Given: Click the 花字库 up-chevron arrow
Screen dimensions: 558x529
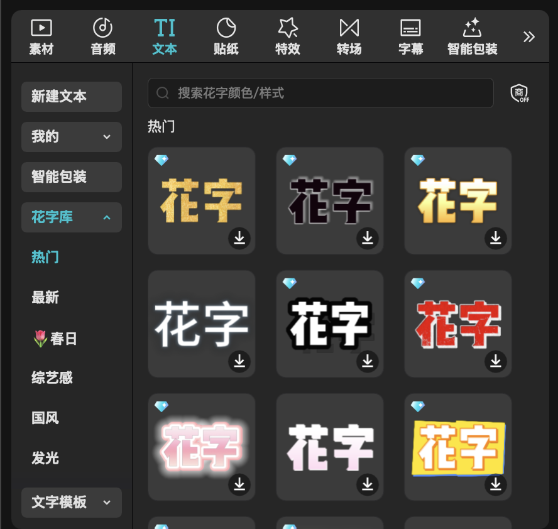Looking at the screenshot, I should (107, 217).
